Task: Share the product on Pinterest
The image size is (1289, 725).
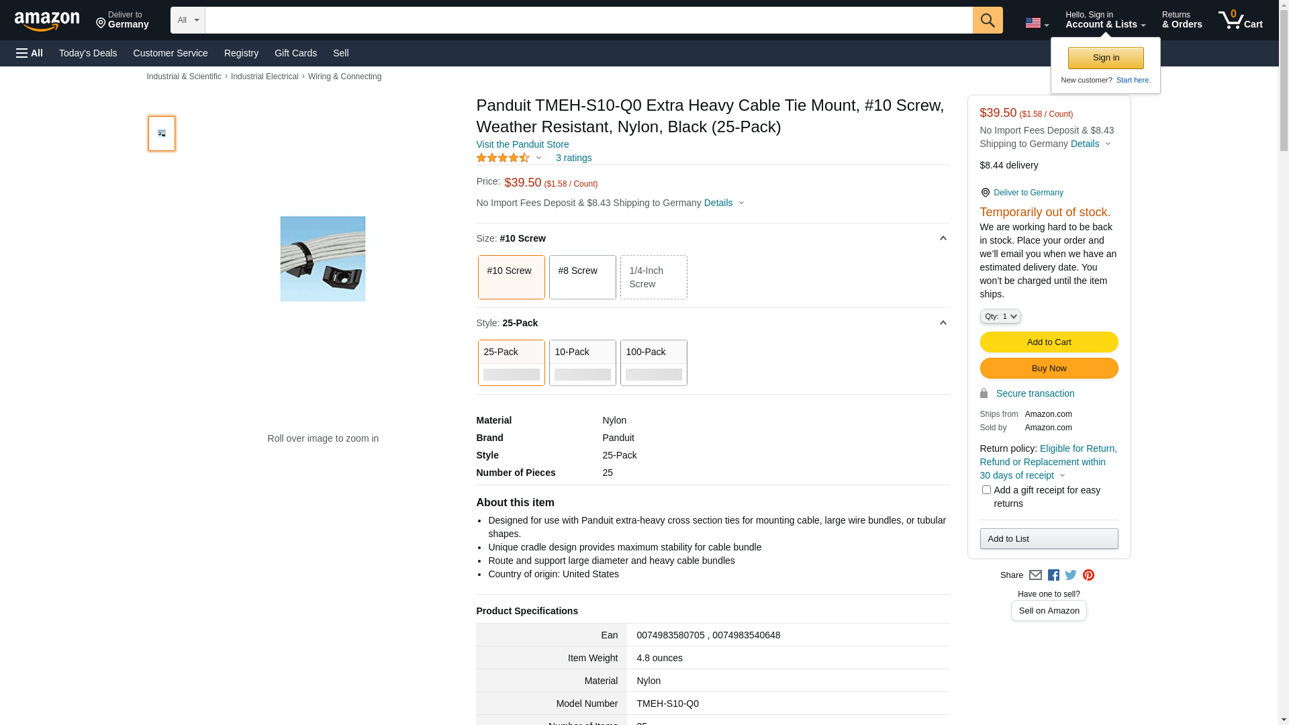Action: 1088,575
